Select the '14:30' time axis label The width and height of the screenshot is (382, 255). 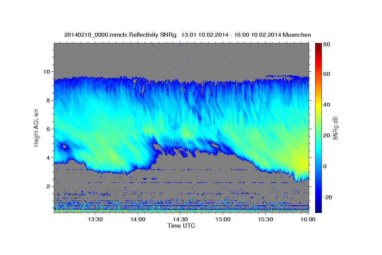click(180, 219)
